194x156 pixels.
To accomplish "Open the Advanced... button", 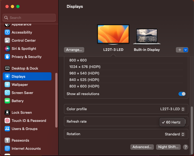I will click(x=142, y=147).
